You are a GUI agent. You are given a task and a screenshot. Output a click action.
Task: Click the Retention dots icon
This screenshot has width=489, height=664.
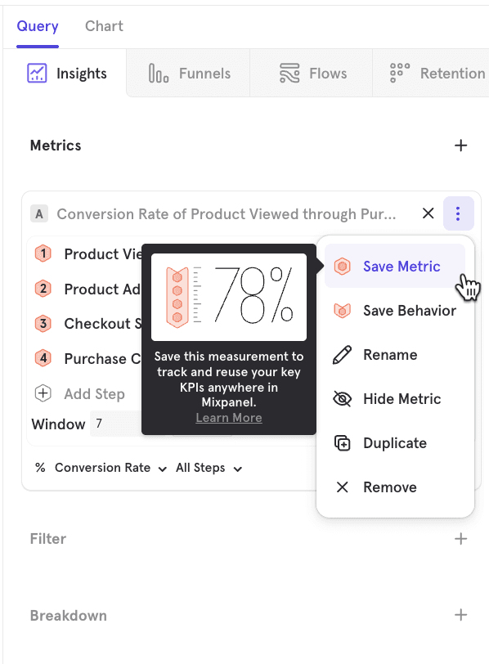pos(400,74)
